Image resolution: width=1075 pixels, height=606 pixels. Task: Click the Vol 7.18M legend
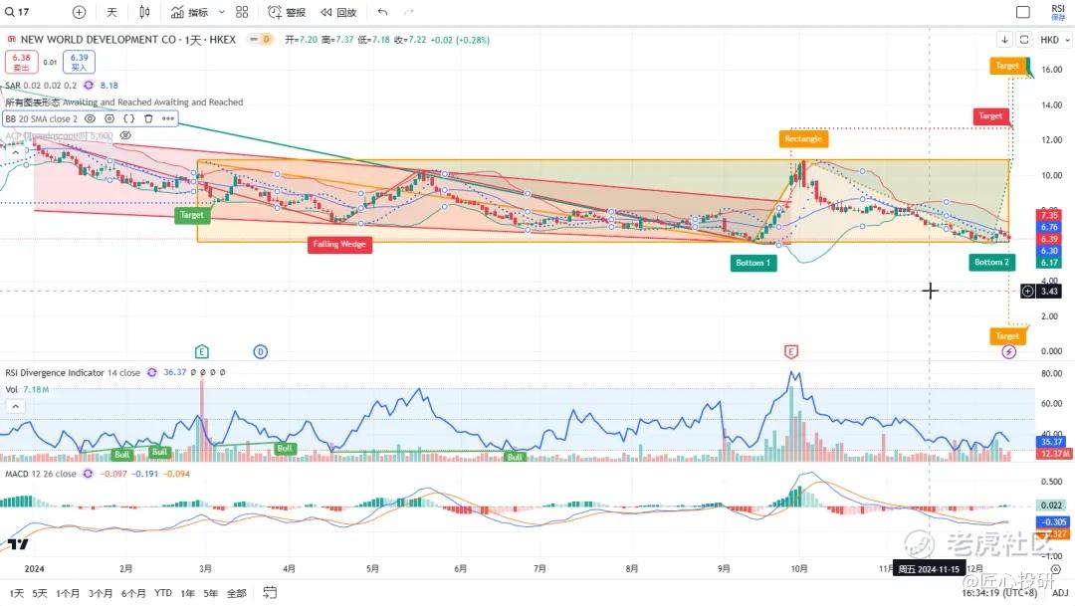(x=28, y=389)
